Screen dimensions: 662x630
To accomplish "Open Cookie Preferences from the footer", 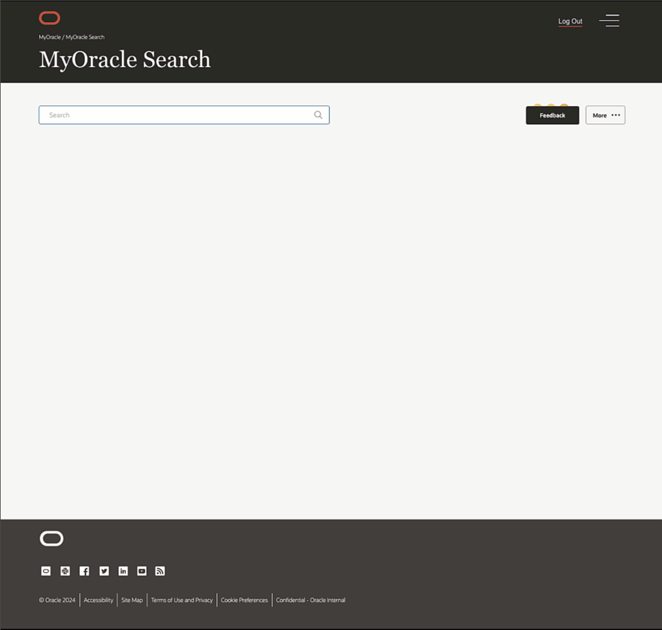I will tap(244, 599).
